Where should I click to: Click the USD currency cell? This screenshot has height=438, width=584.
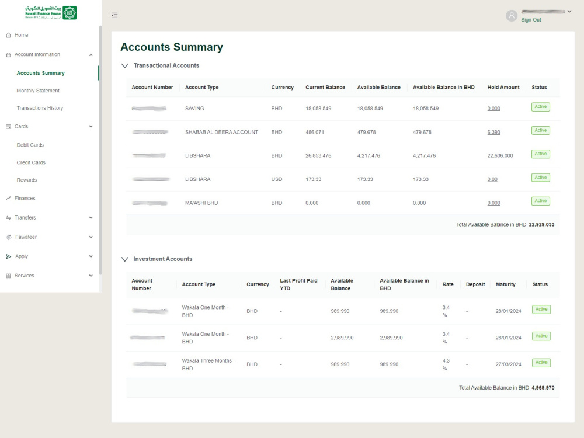point(277,179)
